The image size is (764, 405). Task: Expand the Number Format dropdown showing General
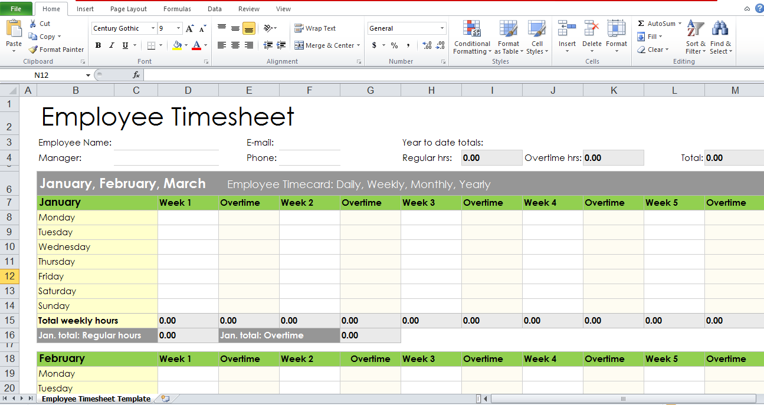tap(443, 28)
